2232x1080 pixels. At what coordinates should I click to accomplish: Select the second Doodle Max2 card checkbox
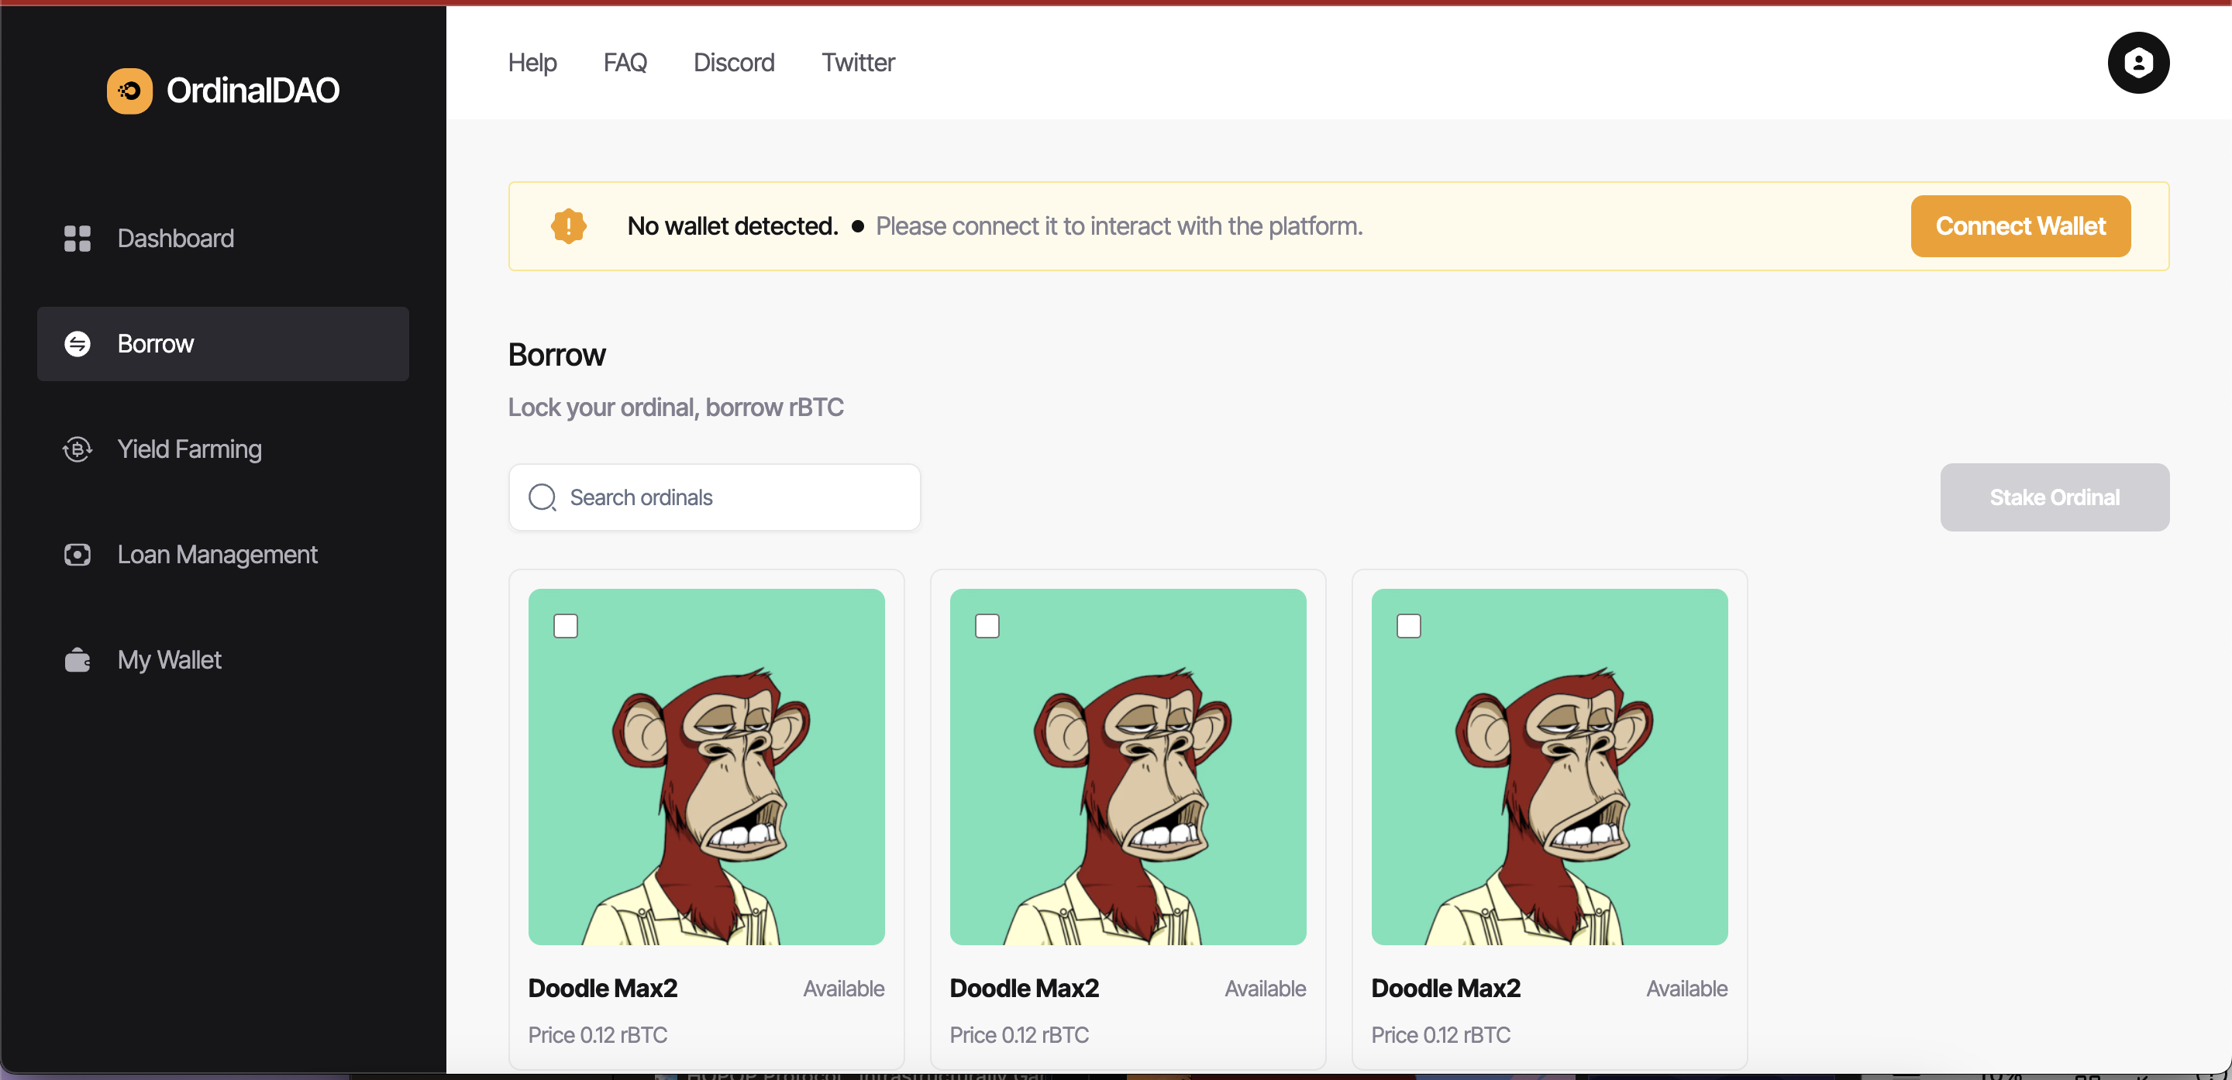coord(987,625)
